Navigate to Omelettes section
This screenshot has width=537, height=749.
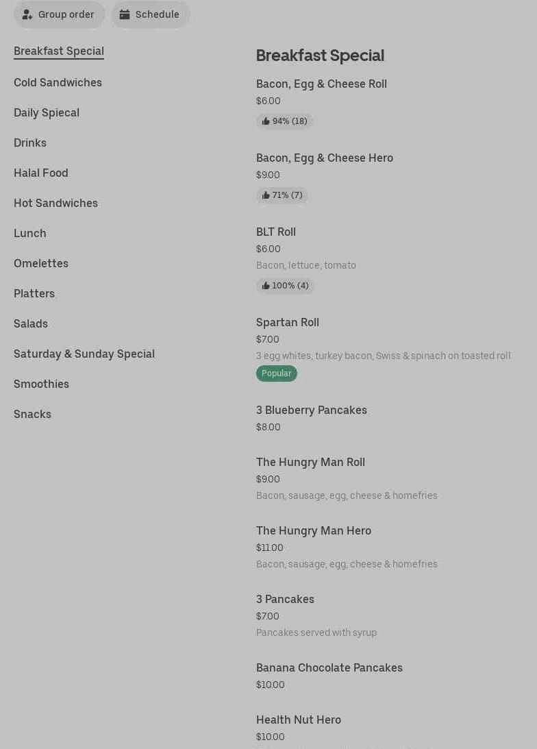[x=41, y=264]
